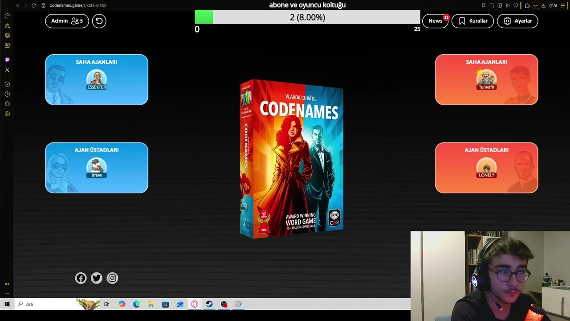Screen dimensions: 570x321
Task: Take a snapshot with the capture icon
Action: click(492, 5)
